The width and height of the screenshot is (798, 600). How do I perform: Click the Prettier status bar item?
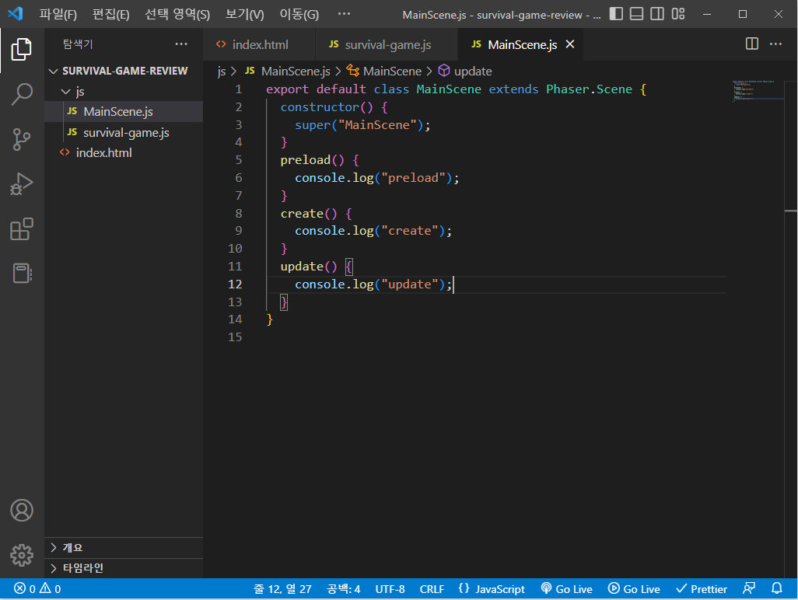coord(702,589)
